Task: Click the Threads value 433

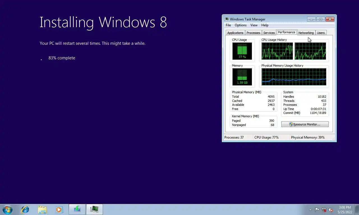Action: pyautogui.click(x=323, y=101)
